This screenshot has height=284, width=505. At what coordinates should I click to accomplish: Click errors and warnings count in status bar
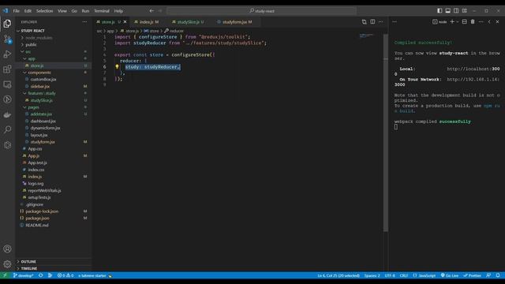click(x=65, y=275)
